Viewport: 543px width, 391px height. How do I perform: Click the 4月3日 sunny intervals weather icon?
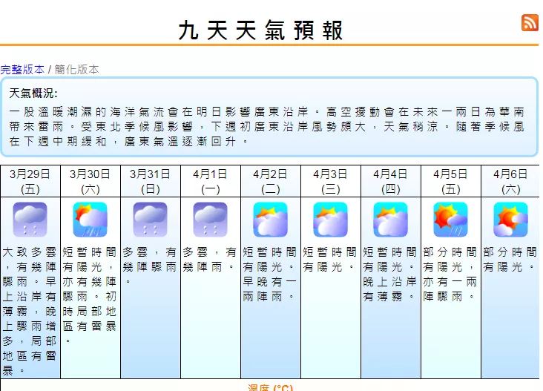(330, 220)
